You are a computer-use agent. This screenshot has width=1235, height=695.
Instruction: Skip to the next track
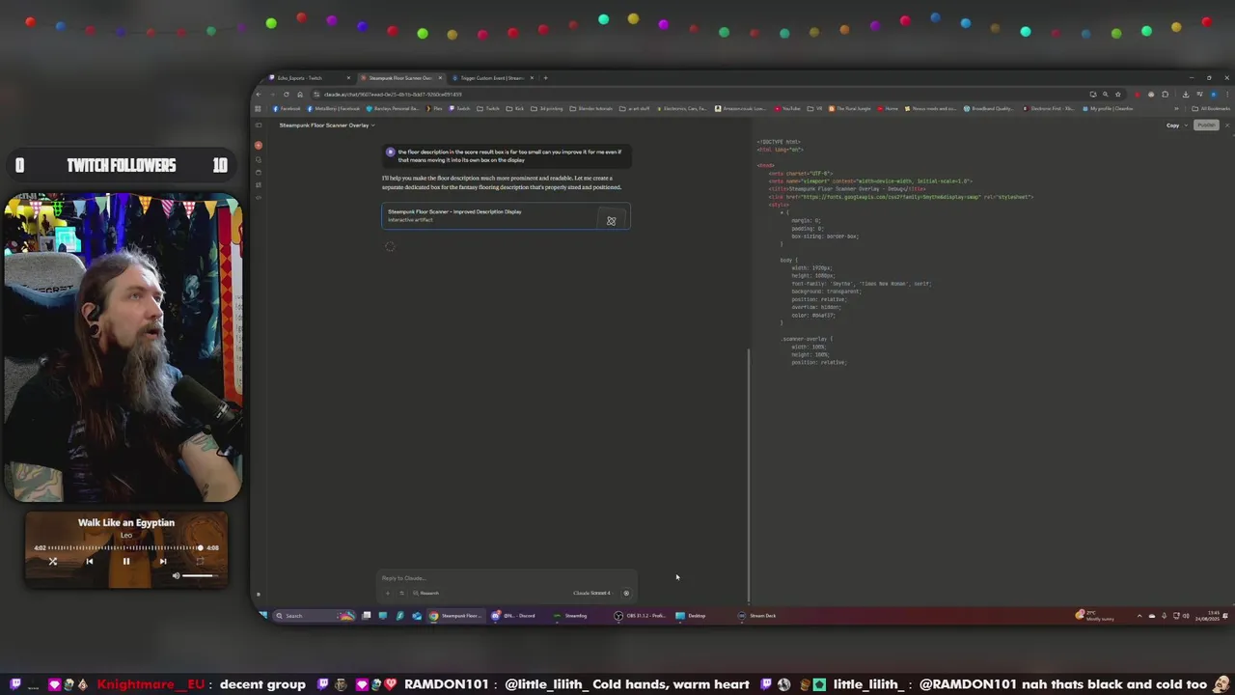[162, 561]
